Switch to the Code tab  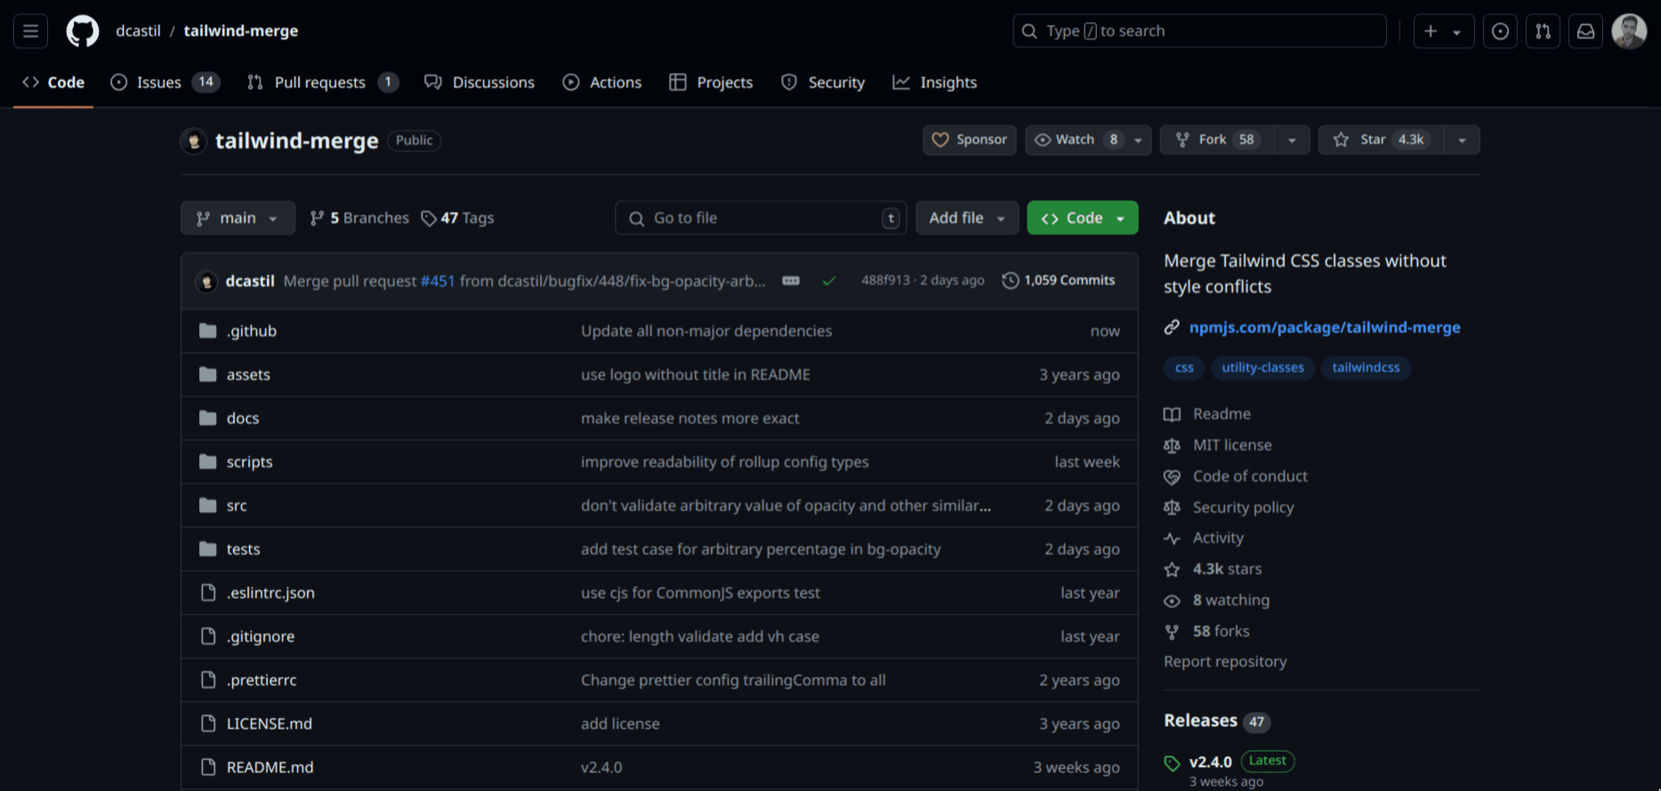53,82
